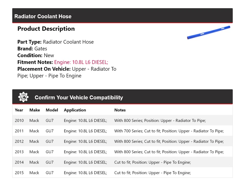Image resolution: width=245 pixels, height=186 pixels.
Task: Click GU7 in the 2014 row
Action: [x=50, y=162]
